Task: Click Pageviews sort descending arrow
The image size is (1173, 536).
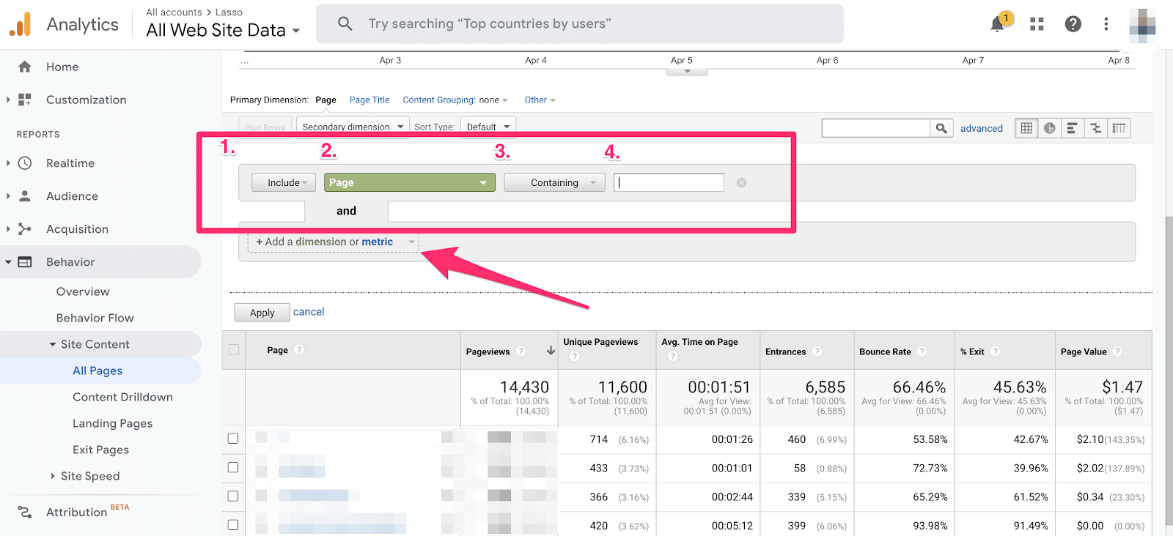Action: click(551, 351)
